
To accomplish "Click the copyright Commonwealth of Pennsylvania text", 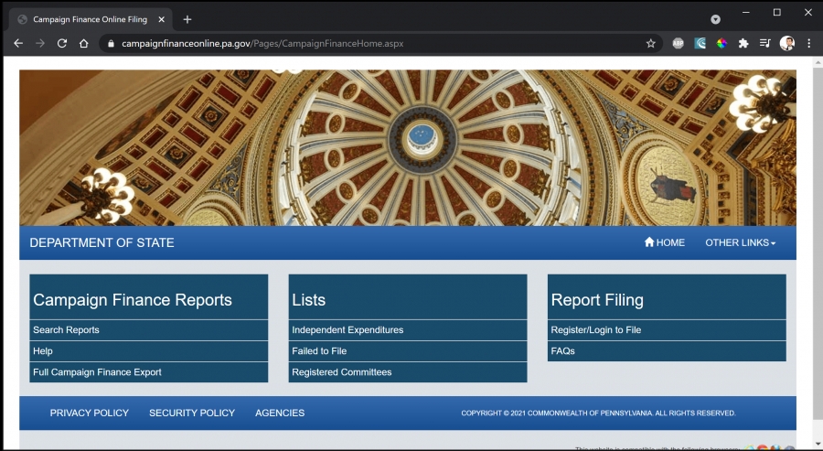I will point(598,413).
